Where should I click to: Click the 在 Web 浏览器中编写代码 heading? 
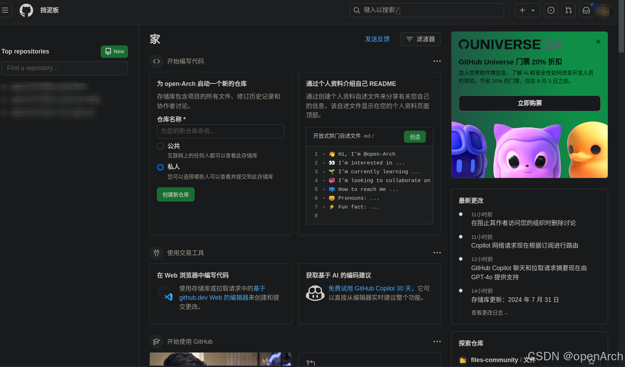(192, 275)
